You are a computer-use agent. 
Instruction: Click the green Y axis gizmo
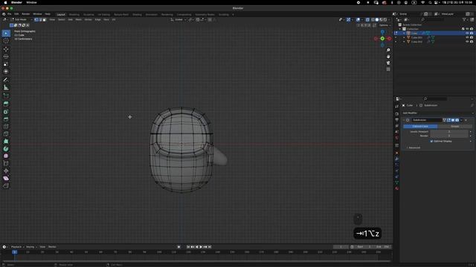tap(382, 39)
